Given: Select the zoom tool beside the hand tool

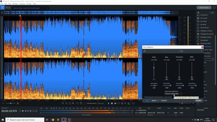Looking at the screenshot, I should click(78, 103).
